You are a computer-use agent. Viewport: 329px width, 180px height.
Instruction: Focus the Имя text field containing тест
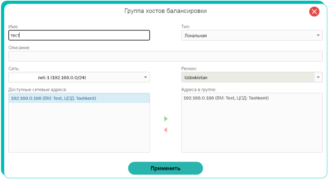pyautogui.click(x=79, y=35)
